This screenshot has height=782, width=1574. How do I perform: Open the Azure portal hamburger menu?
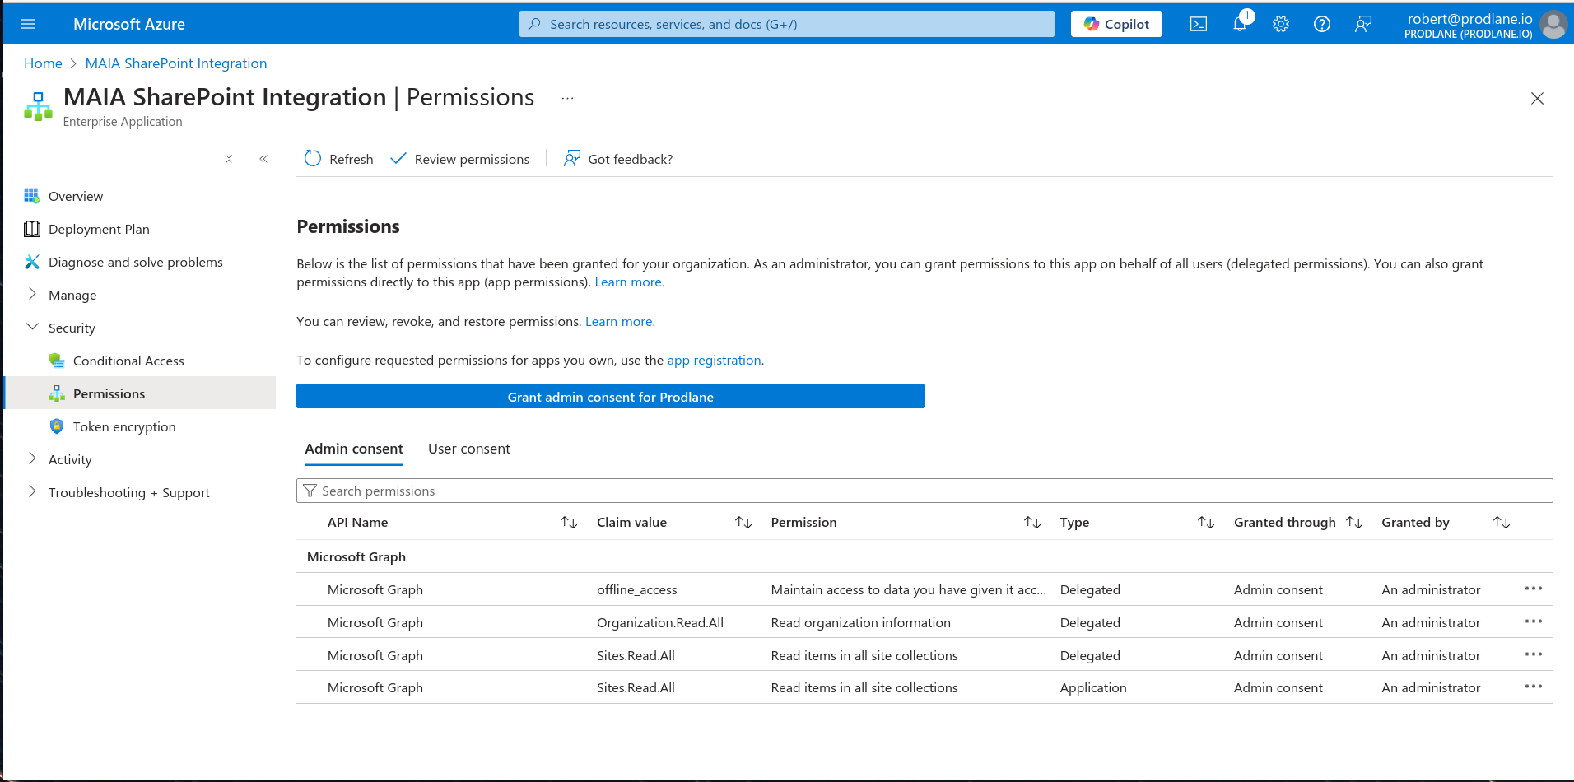click(28, 24)
